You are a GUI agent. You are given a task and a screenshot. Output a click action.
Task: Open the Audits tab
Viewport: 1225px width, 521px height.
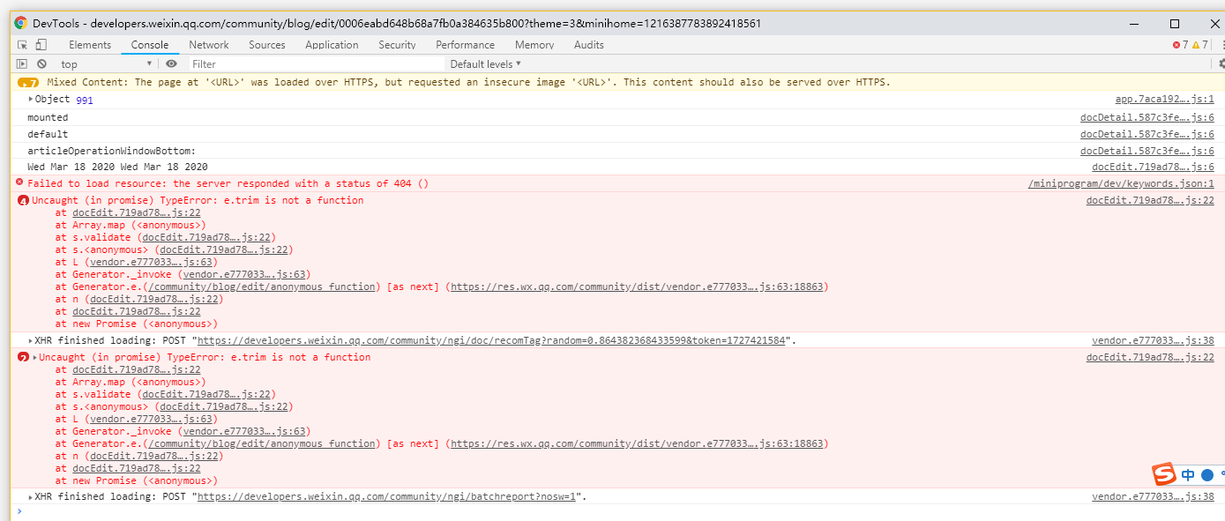click(589, 45)
